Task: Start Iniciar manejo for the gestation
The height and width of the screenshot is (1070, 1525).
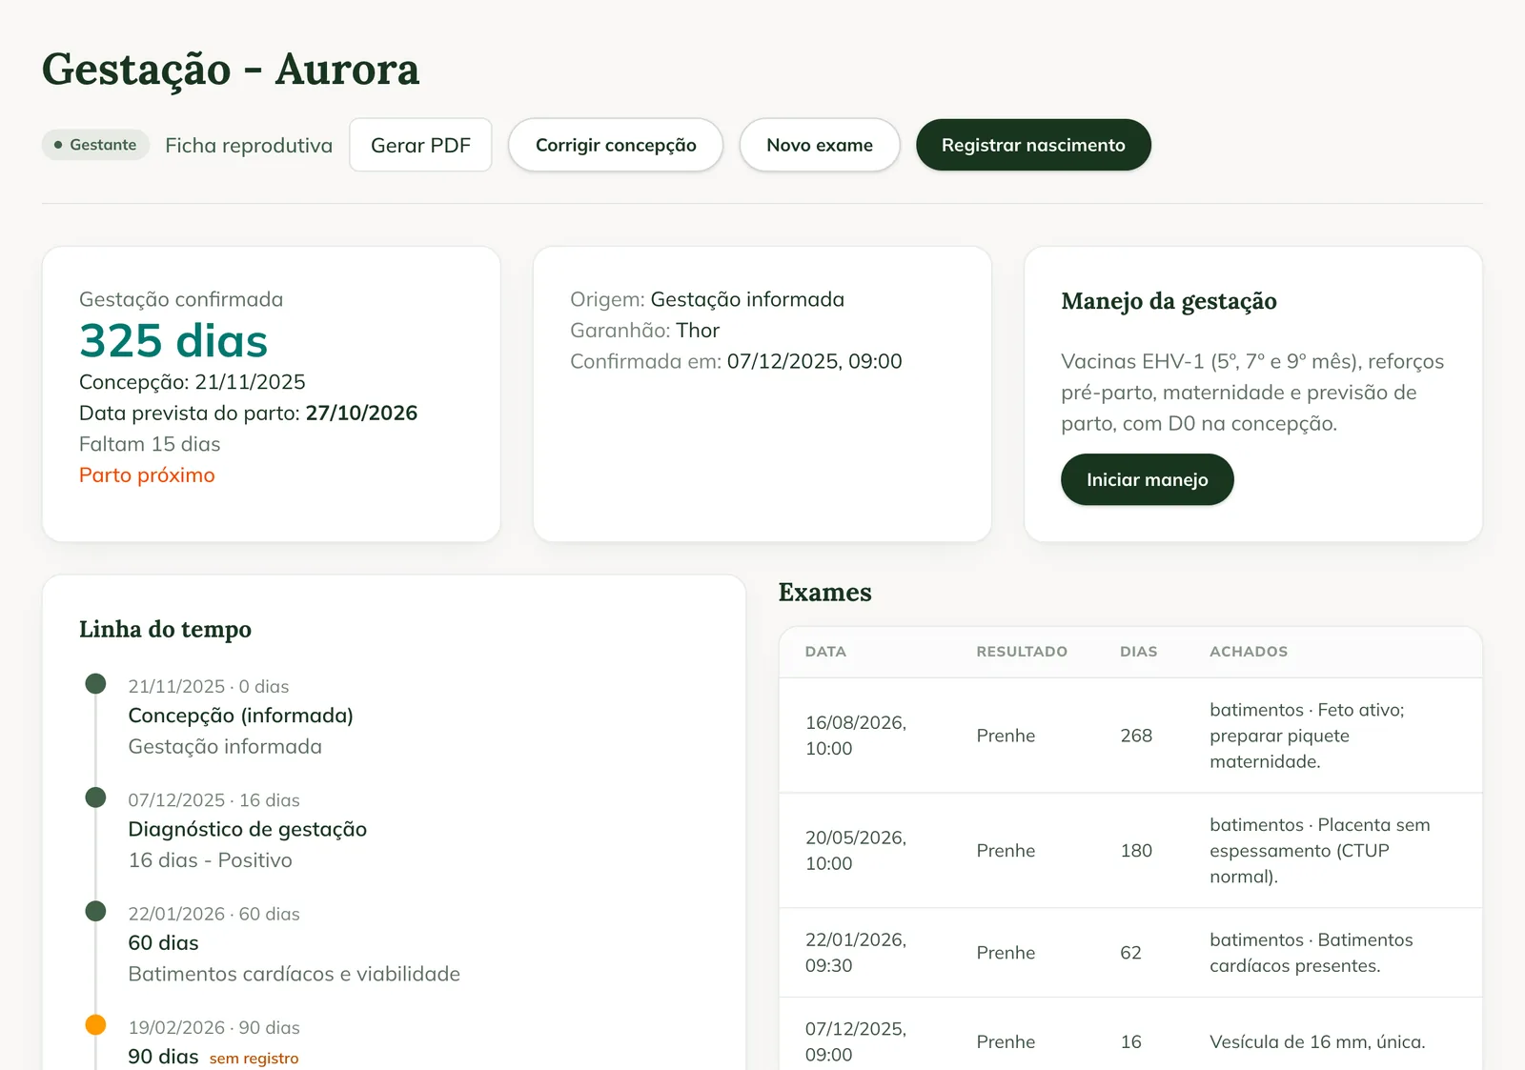Action: (x=1147, y=479)
